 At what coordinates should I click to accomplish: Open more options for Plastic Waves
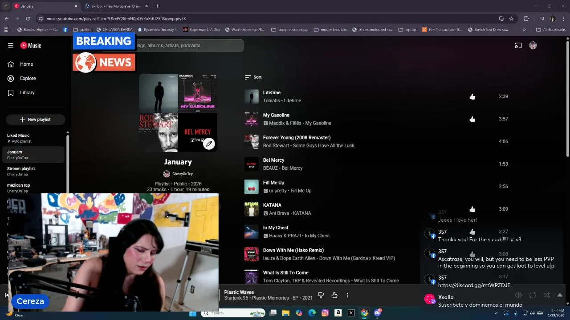tap(347, 295)
